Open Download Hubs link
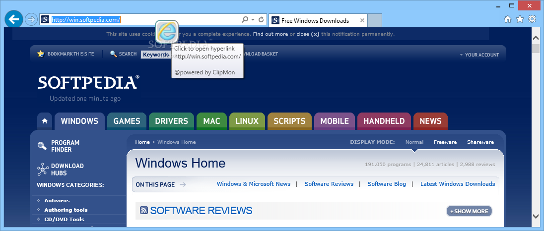The image size is (544, 231). [68, 170]
